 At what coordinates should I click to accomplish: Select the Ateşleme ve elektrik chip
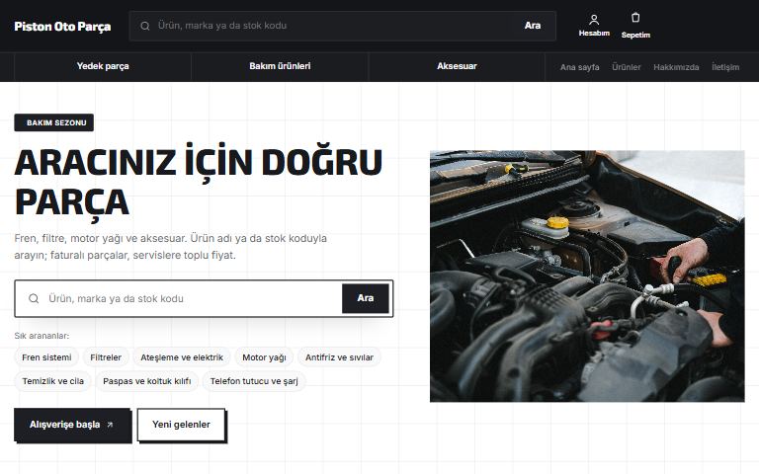(182, 357)
